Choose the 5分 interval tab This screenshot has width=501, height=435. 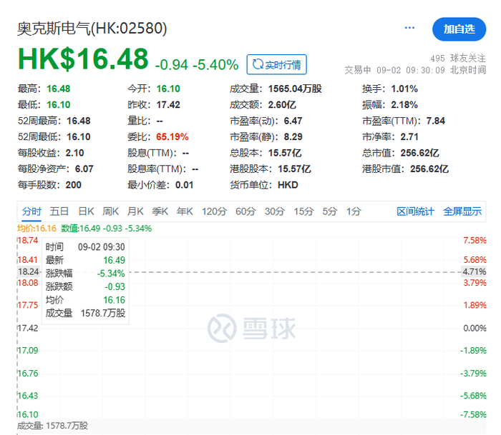point(330,211)
